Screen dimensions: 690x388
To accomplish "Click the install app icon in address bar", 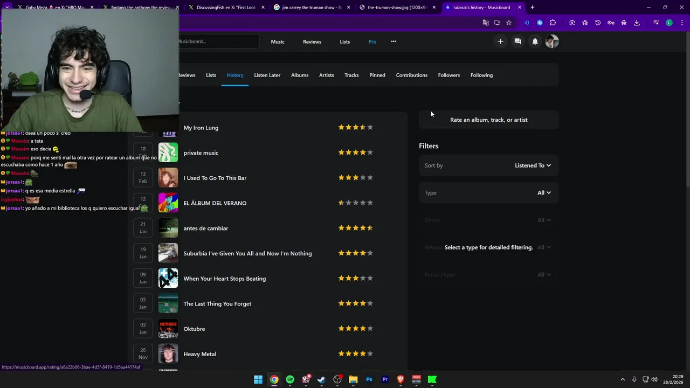I will 497,23.
